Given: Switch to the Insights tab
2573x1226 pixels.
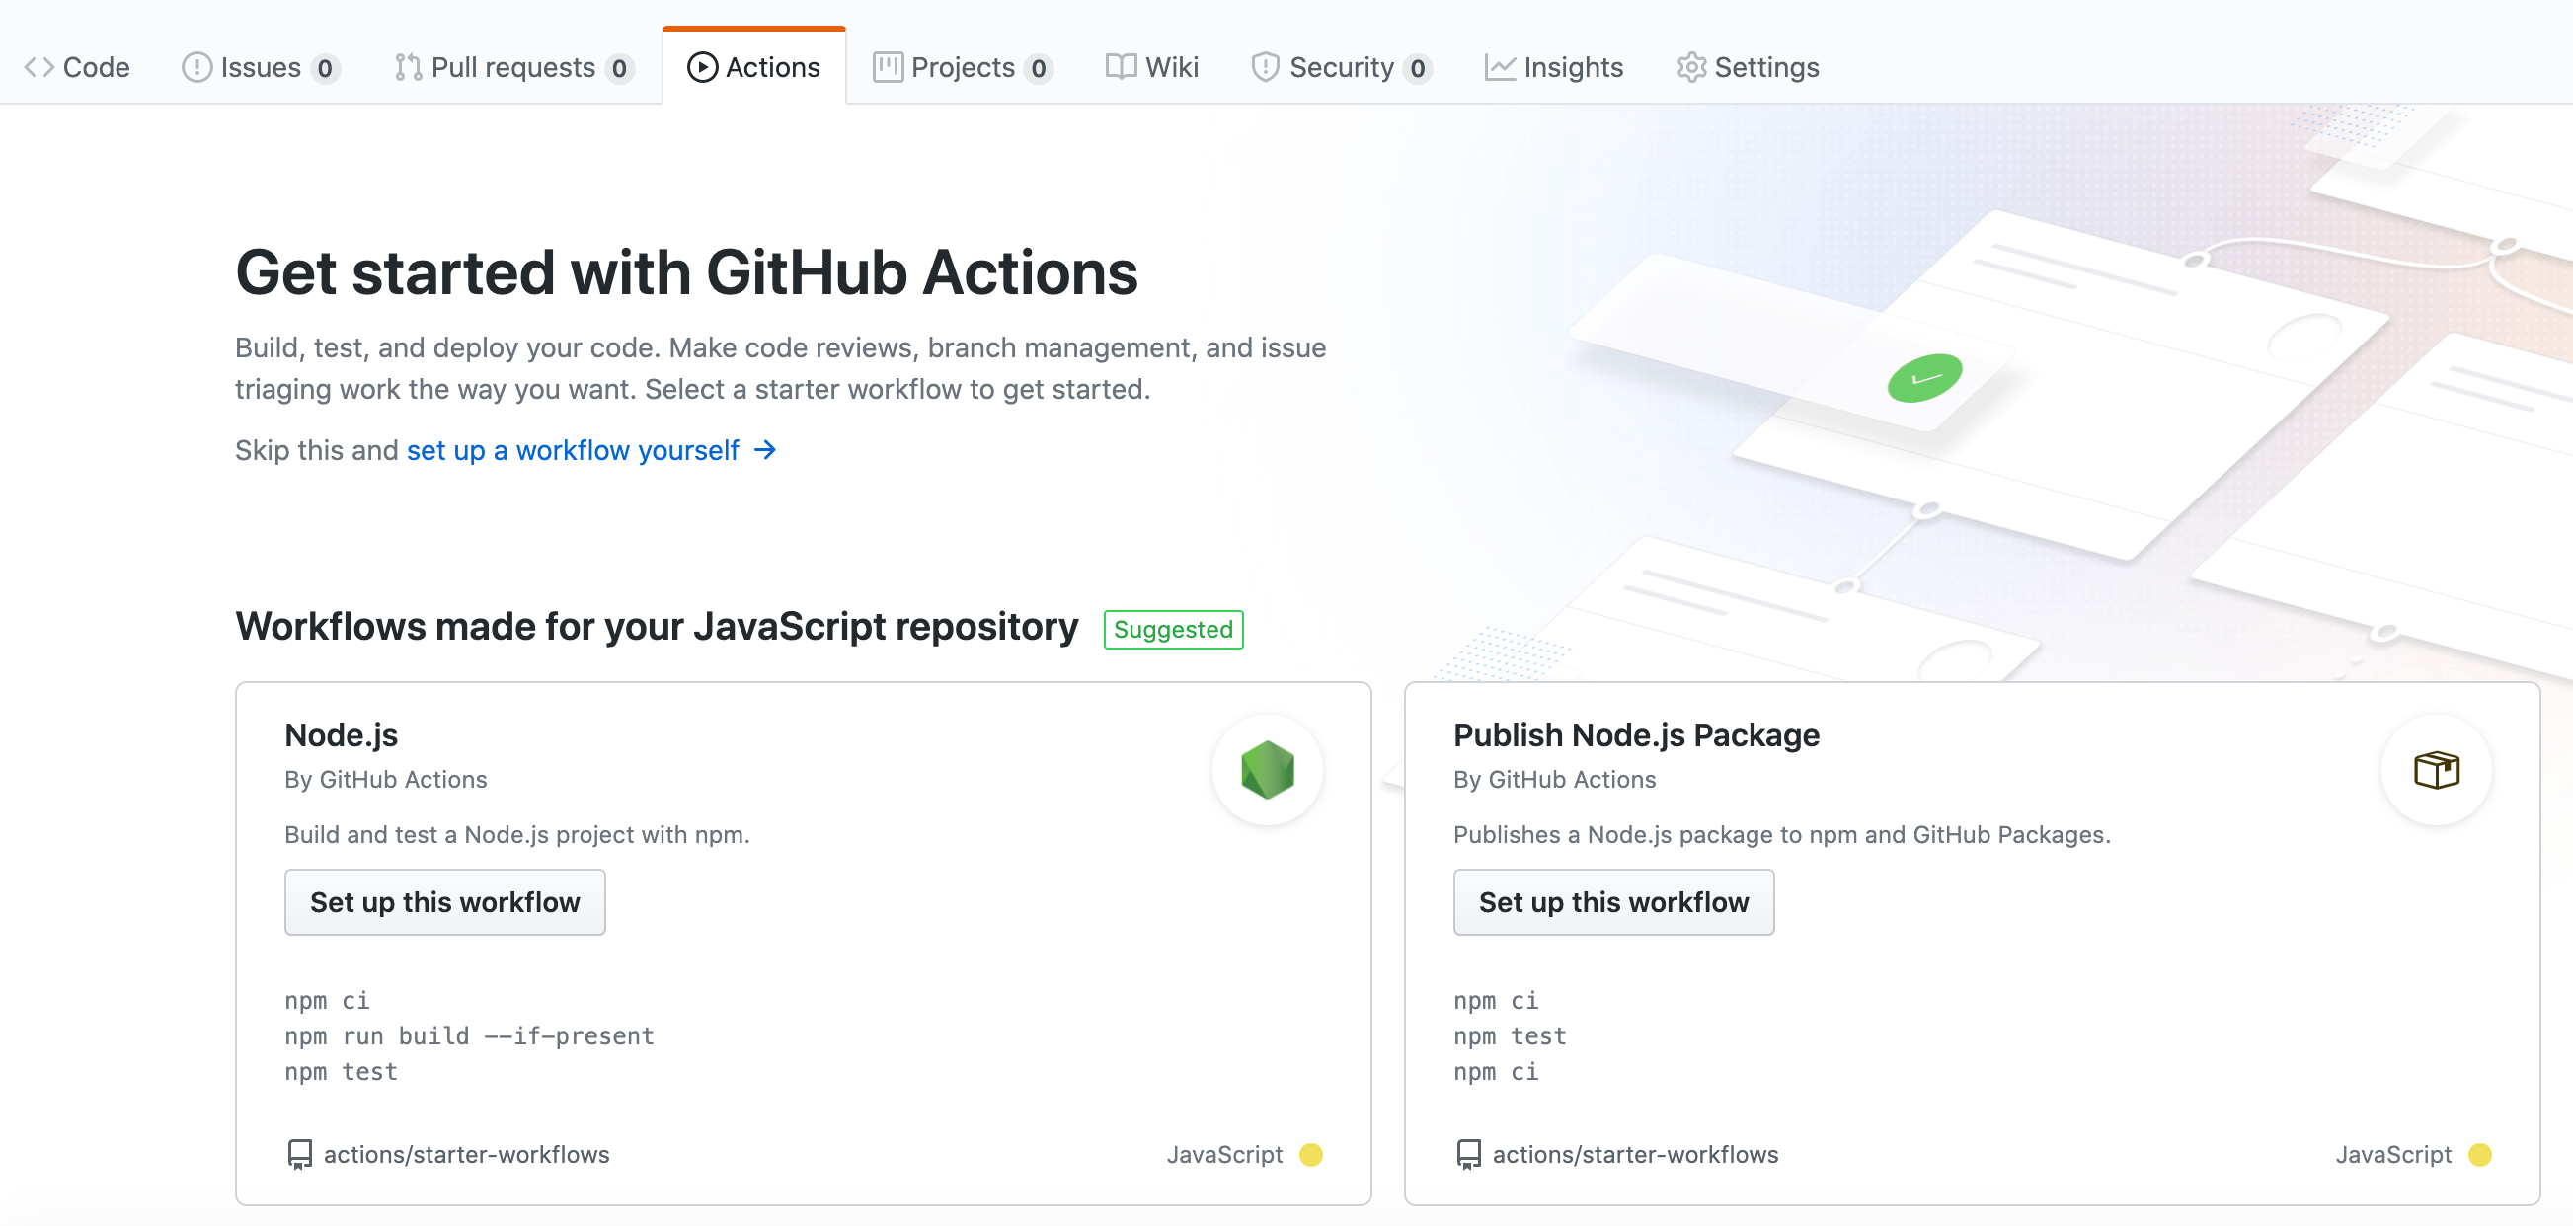Looking at the screenshot, I should 1573,67.
